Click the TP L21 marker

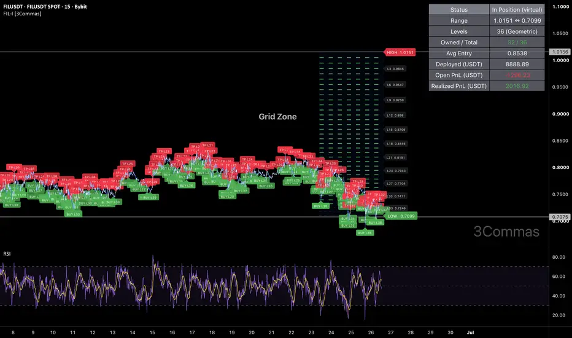[x=207, y=146]
